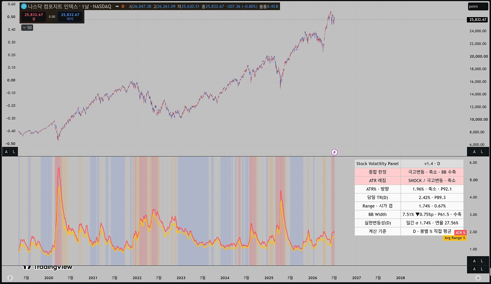The image size is (491, 284).
Task: Click the 0.50 label on the left scale
Action: (11, 17)
